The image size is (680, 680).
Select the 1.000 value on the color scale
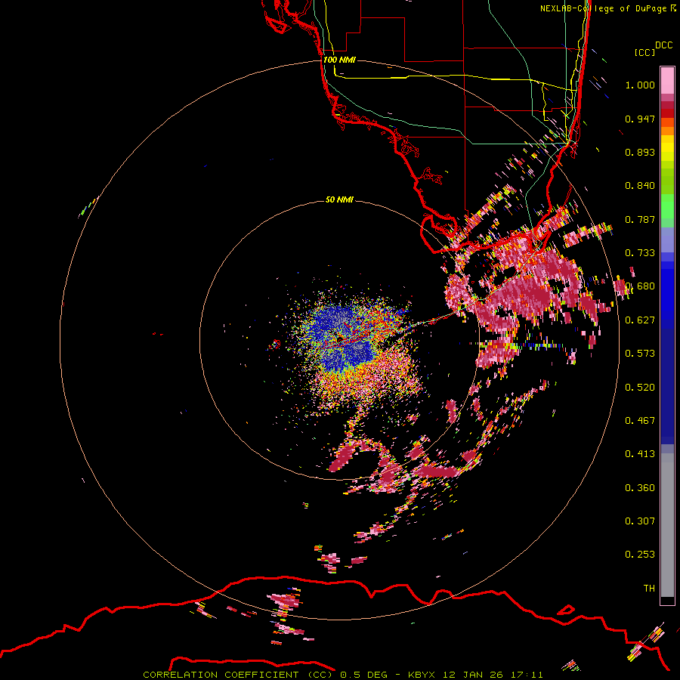coord(640,85)
